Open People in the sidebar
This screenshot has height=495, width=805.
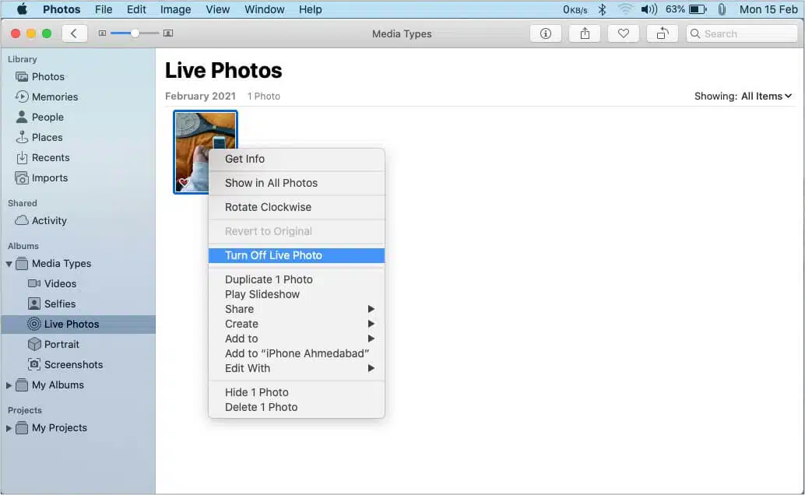pos(40,117)
